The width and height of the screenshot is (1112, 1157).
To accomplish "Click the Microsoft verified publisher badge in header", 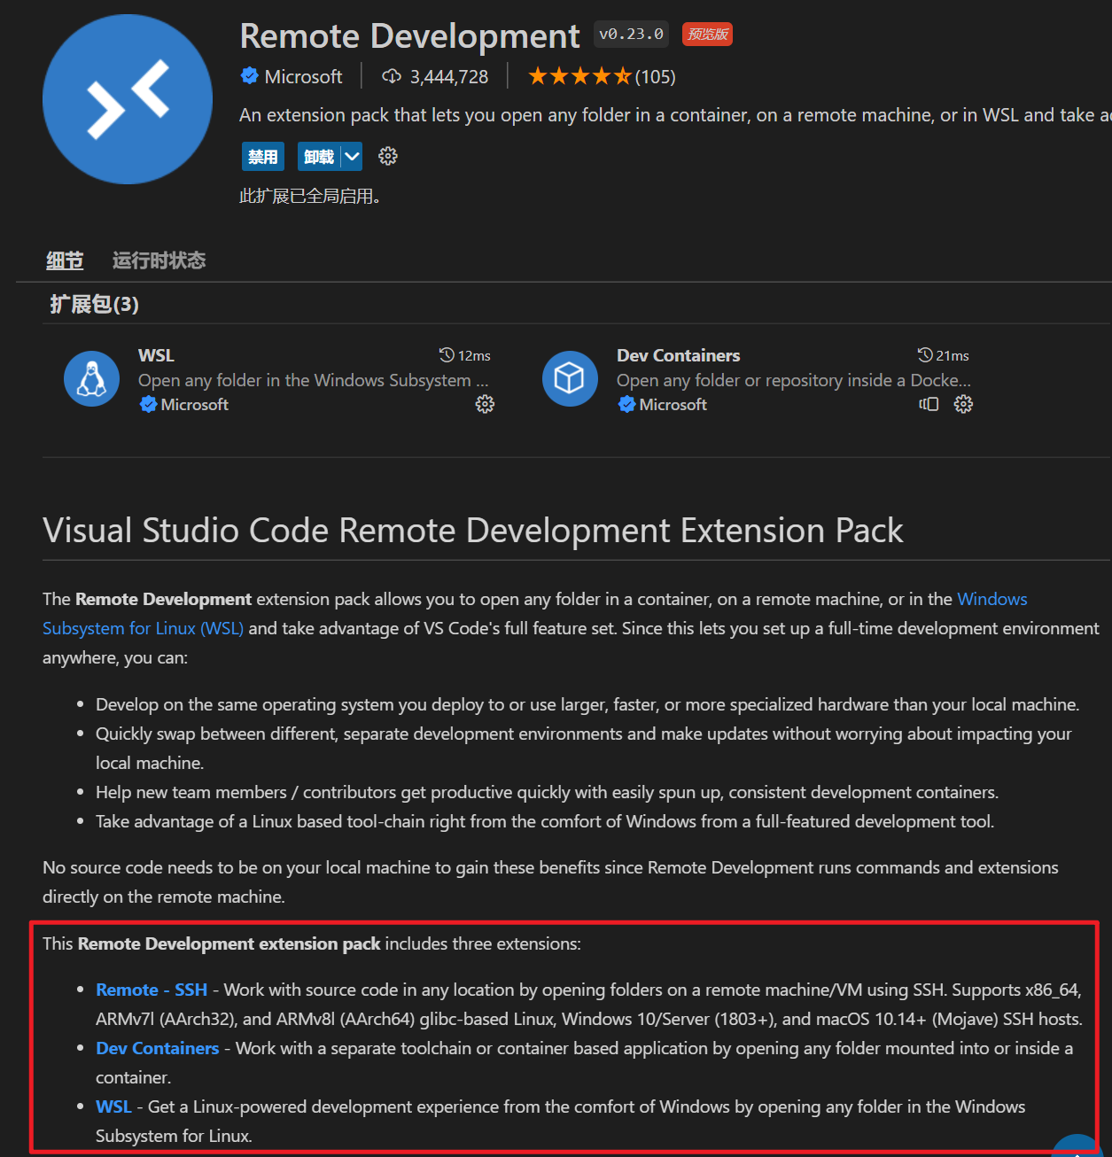I will click(x=250, y=76).
